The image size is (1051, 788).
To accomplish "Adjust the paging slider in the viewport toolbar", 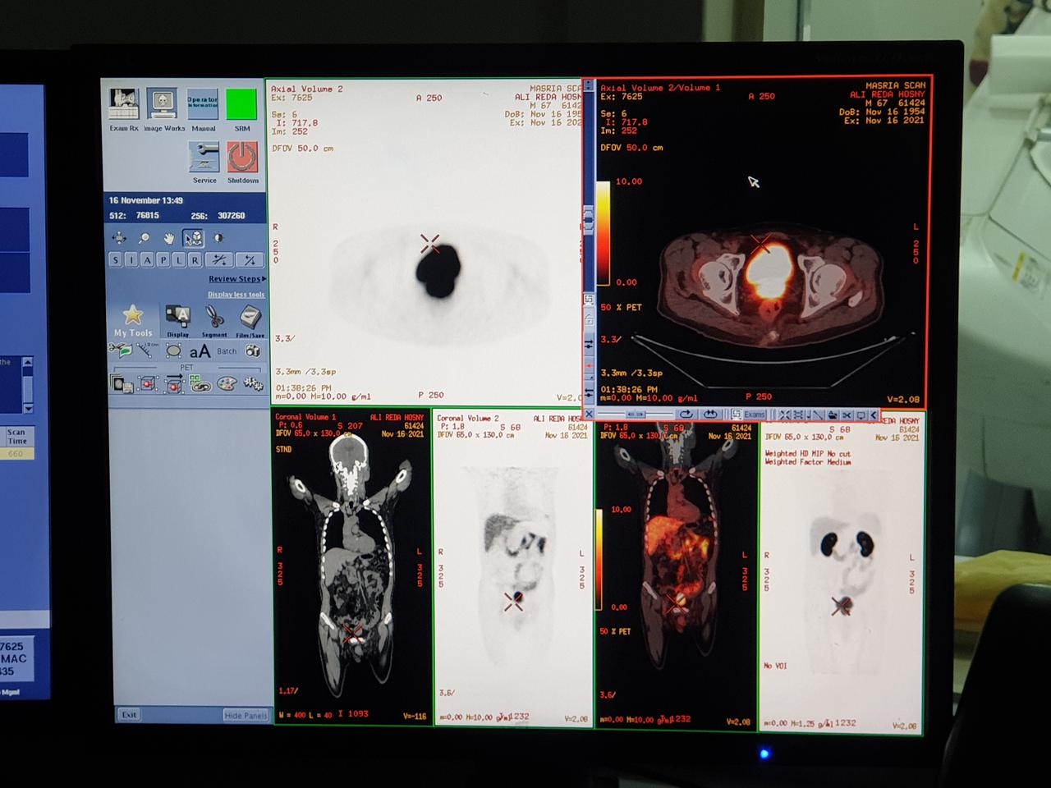I will click(x=636, y=415).
